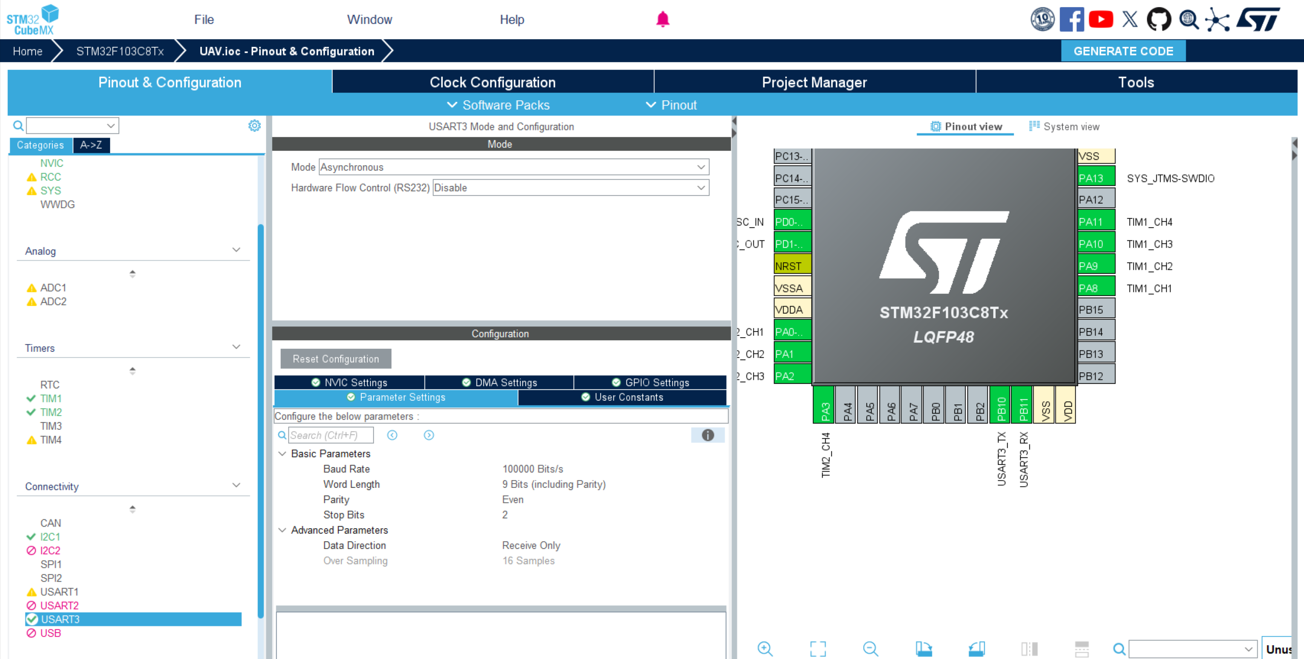Open the Mode Asynchronous dropdown
The height and width of the screenshot is (659, 1304).
point(514,167)
